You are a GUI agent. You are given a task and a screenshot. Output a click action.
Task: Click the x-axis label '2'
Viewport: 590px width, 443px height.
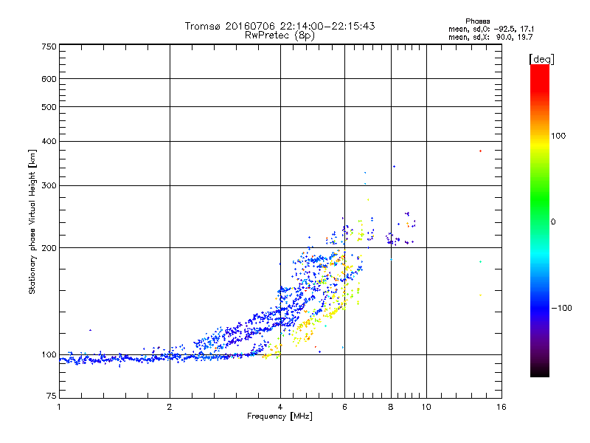(170, 407)
